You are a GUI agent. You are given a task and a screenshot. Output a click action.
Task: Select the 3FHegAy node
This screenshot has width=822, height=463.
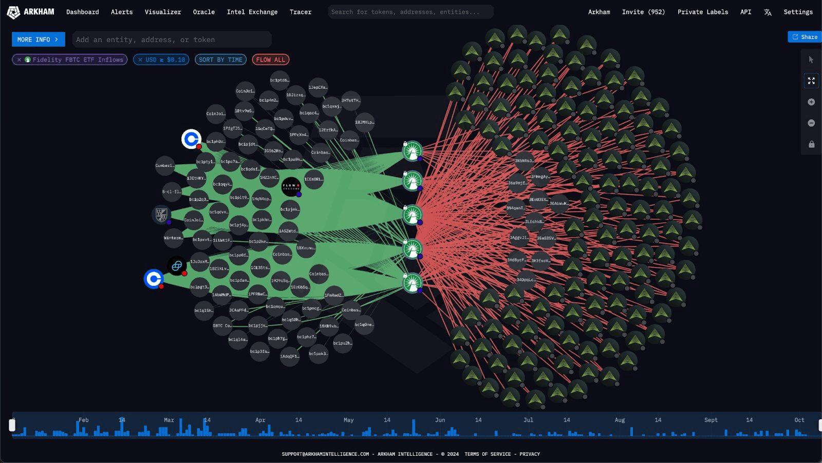(540, 177)
